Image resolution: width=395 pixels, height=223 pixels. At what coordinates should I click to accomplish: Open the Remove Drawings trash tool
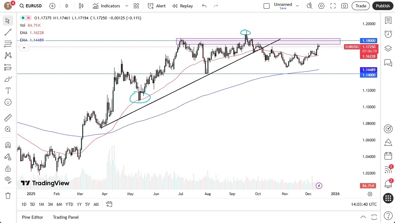coord(8,195)
